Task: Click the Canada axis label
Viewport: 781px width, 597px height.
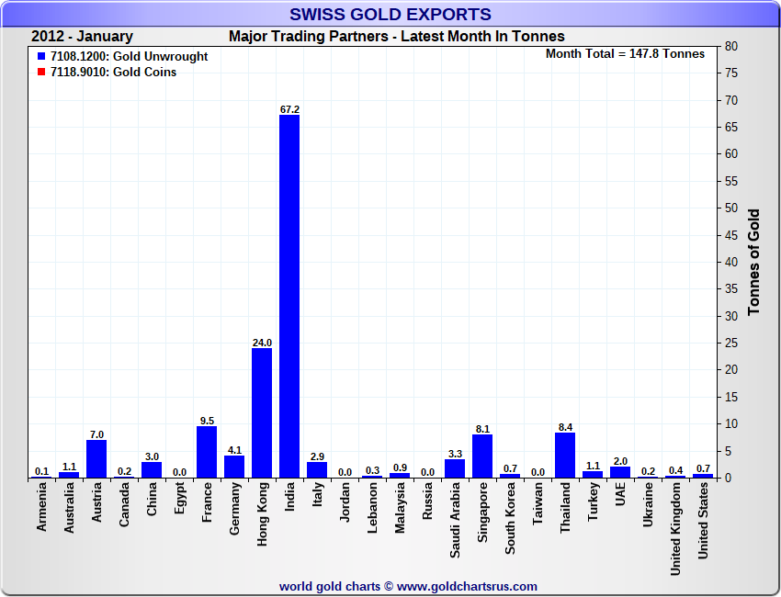Action: [124, 504]
